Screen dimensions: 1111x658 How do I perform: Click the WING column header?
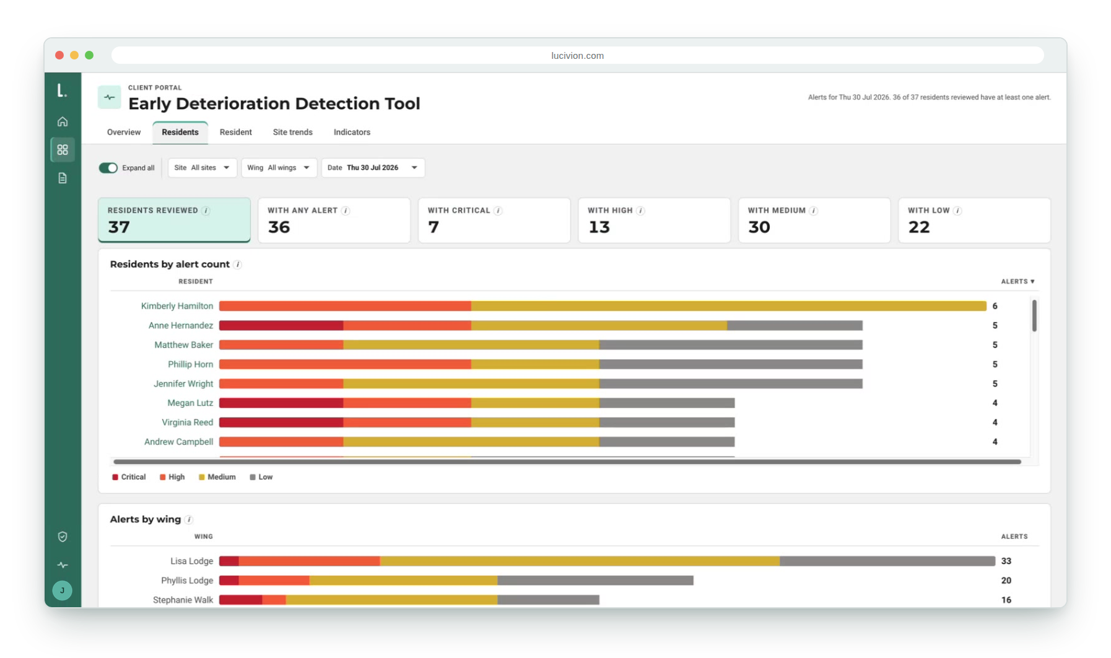pyautogui.click(x=204, y=537)
